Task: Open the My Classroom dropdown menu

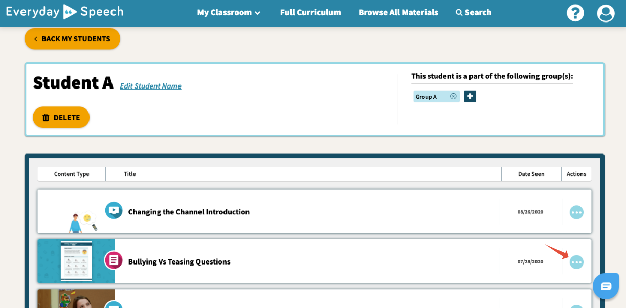Action: tap(229, 13)
